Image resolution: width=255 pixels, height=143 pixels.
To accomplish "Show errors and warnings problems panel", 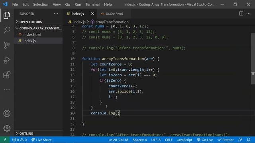I will (x=20, y=139).
